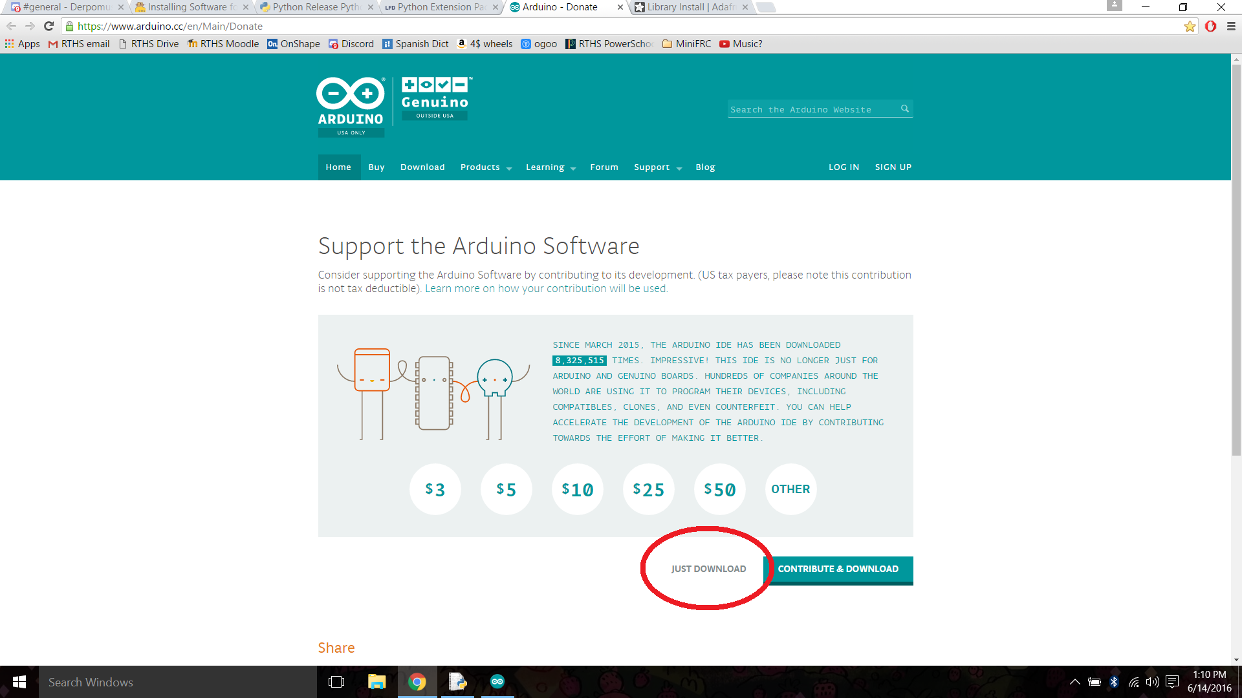Click the OneNote clipping tool in taskbar

coord(458,682)
